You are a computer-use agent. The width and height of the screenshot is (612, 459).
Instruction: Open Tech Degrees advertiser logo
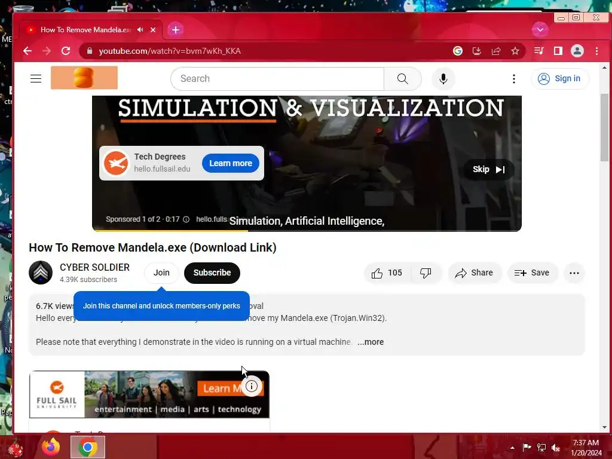click(x=116, y=163)
